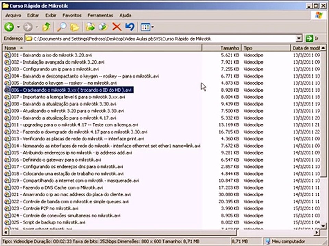Sort by the Tipo column header

click(266, 48)
